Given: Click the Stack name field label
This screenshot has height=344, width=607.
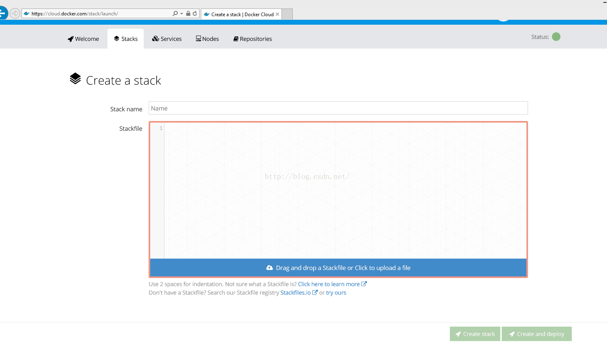Looking at the screenshot, I should pyautogui.click(x=126, y=109).
